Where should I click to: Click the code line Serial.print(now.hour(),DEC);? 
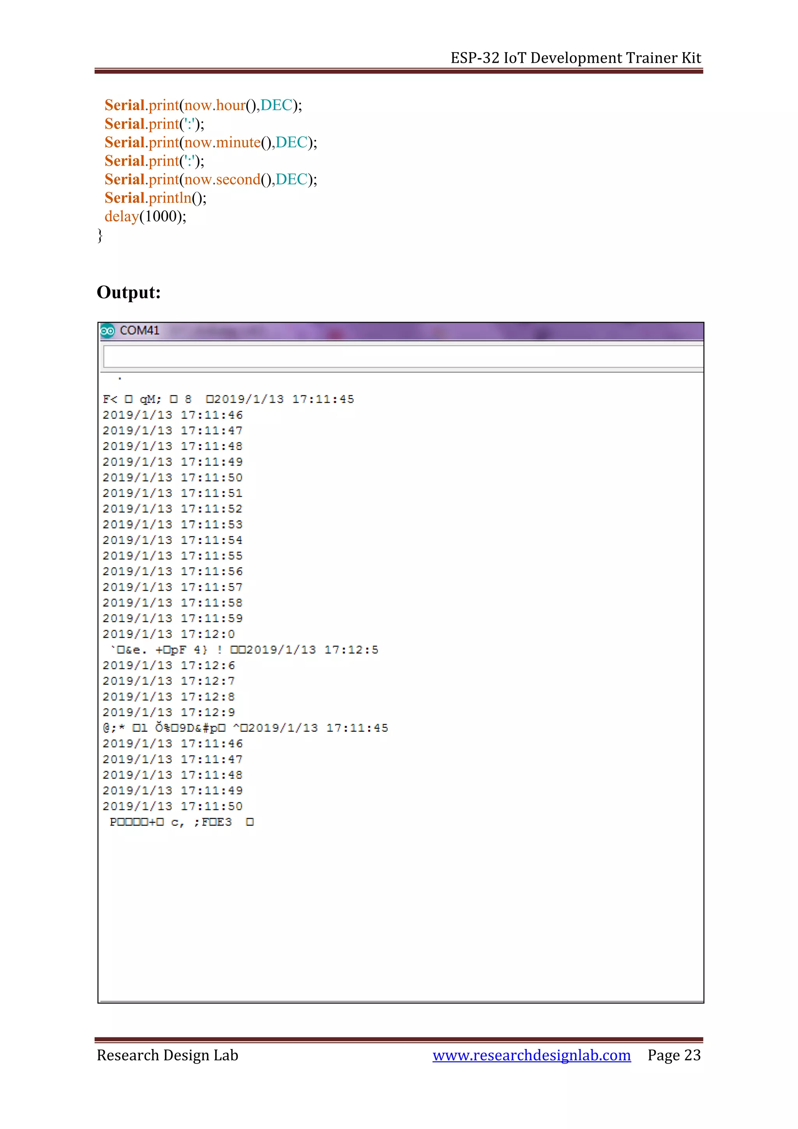click(x=203, y=105)
